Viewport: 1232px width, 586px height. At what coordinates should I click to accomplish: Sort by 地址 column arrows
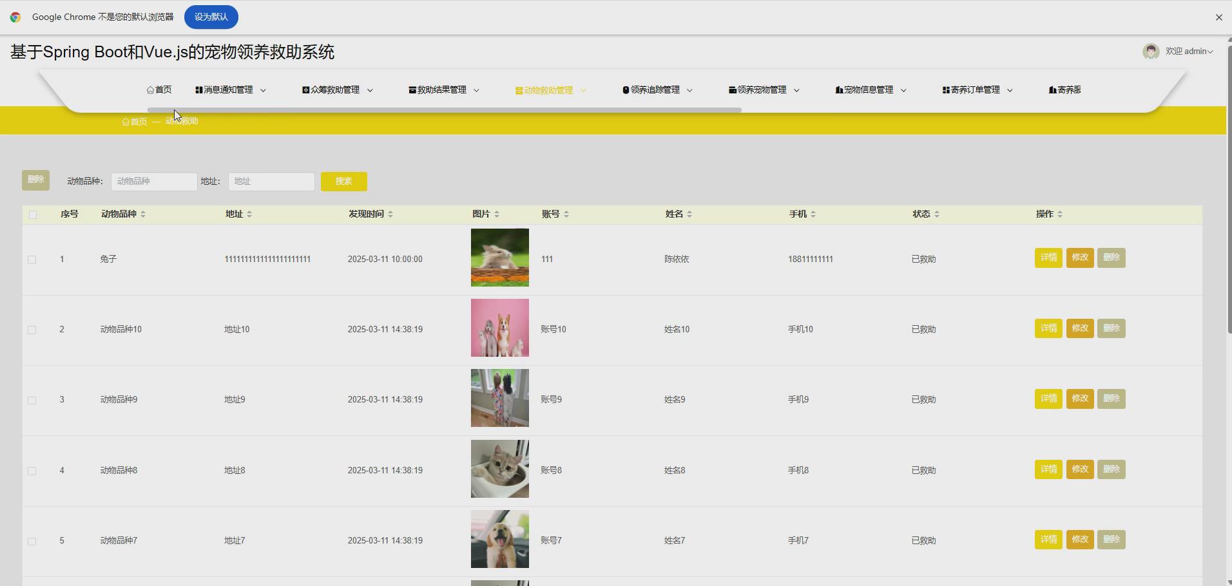pos(249,214)
